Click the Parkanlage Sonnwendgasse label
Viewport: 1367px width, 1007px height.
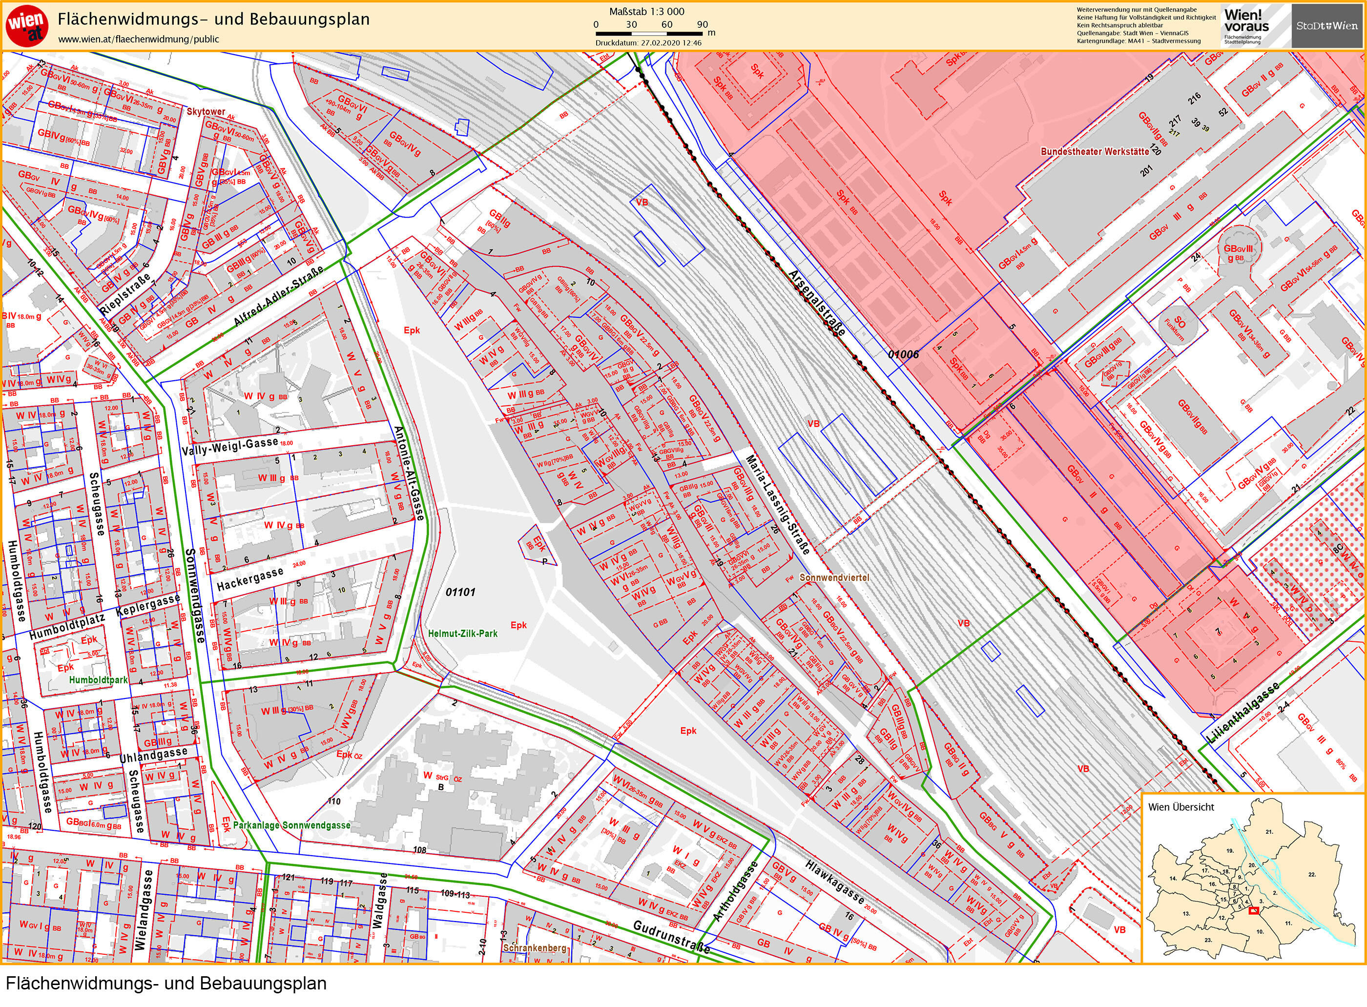coord(291,825)
